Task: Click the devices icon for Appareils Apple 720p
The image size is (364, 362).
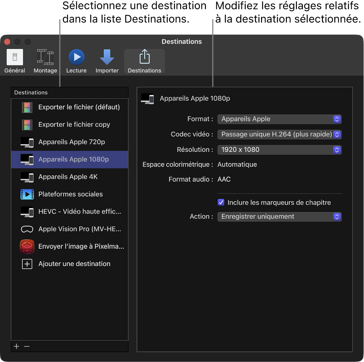Action: [x=27, y=142]
